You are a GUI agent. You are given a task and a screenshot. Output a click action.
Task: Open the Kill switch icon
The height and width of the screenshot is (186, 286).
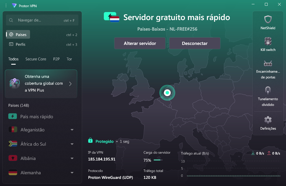pyautogui.click(x=268, y=41)
